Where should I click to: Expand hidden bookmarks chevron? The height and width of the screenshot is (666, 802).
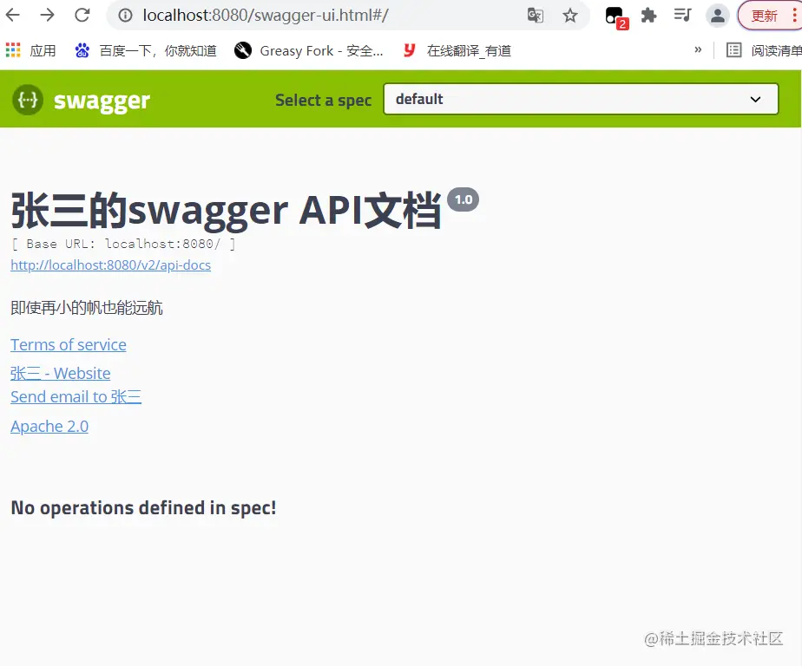click(x=698, y=50)
